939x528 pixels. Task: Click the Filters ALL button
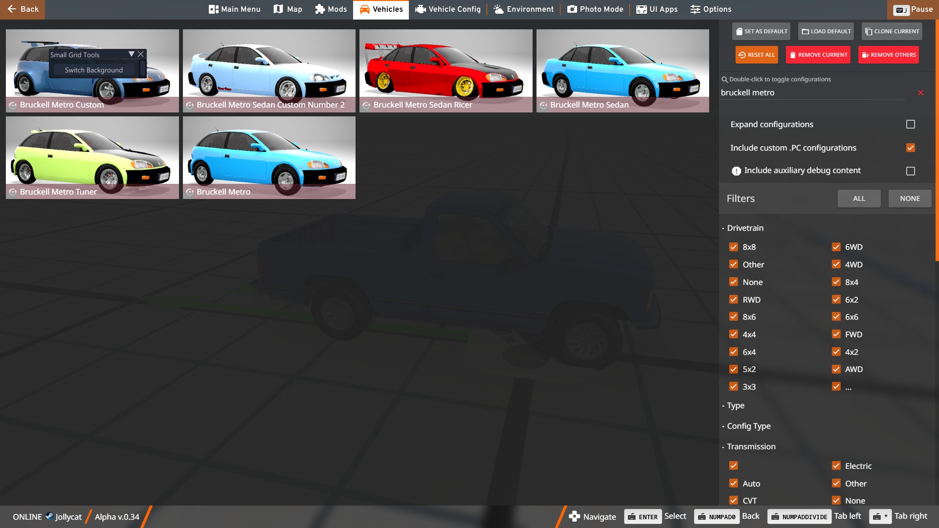pos(859,198)
